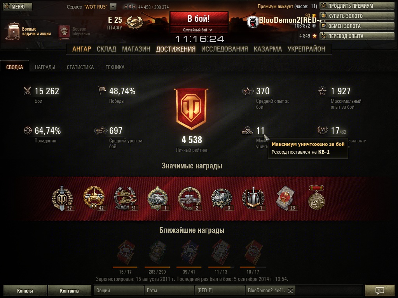Close the BlooDemon2-4e41 chat channel tab
The height and width of the screenshot is (298, 398).
[x=291, y=290]
